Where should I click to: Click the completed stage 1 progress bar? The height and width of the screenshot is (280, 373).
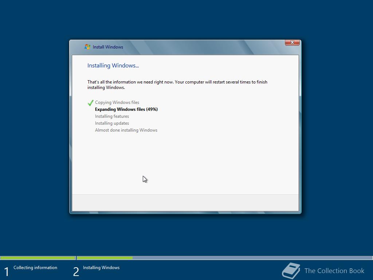(38, 258)
